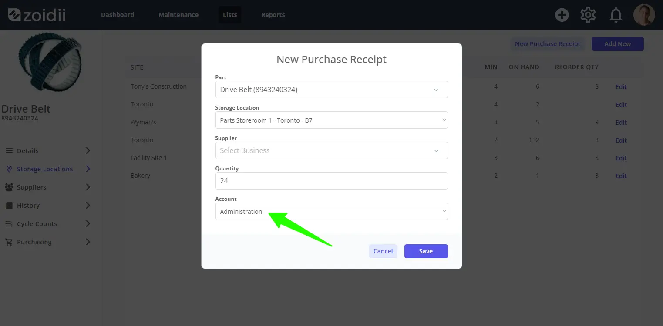The image size is (663, 326).
Task: Select Suppliers in the sidebar
Action: coord(31,187)
